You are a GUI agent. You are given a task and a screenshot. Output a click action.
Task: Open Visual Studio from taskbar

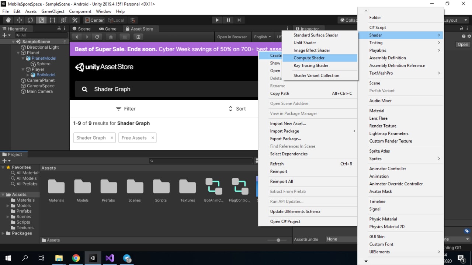tap(110, 258)
